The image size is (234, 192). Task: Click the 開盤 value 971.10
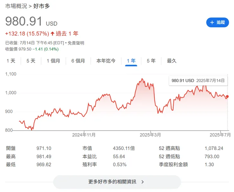click(x=44, y=148)
